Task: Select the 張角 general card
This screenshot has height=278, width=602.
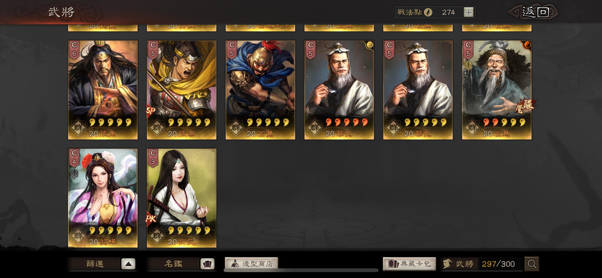Action: click(x=103, y=90)
